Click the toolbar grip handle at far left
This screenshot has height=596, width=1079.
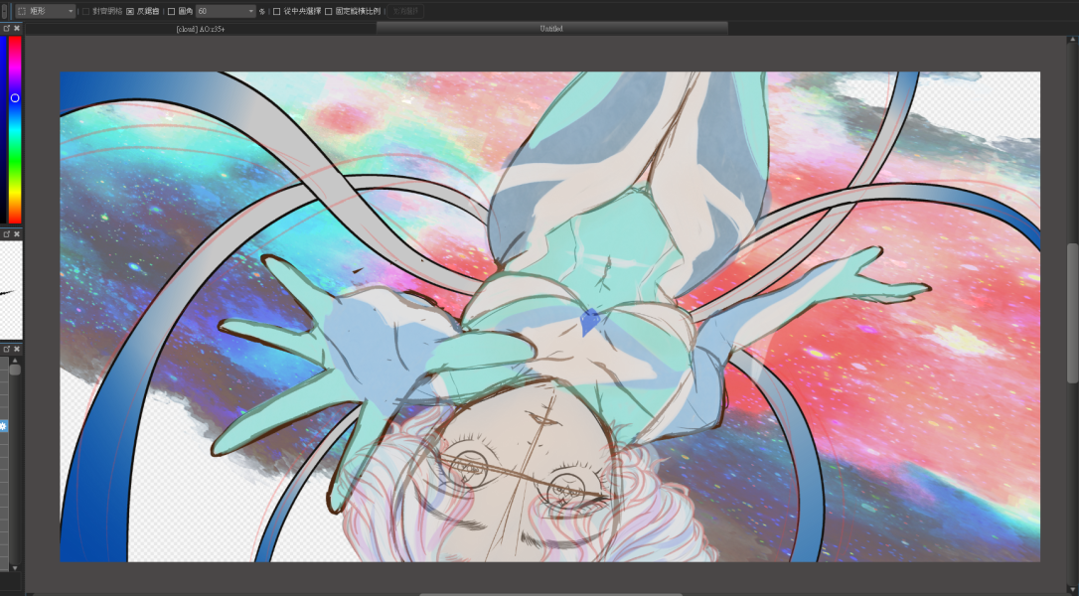click(4, 10)
